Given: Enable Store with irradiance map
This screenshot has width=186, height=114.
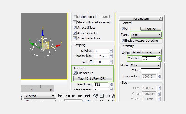Looking at the screenshot, I should coord(75,22).
